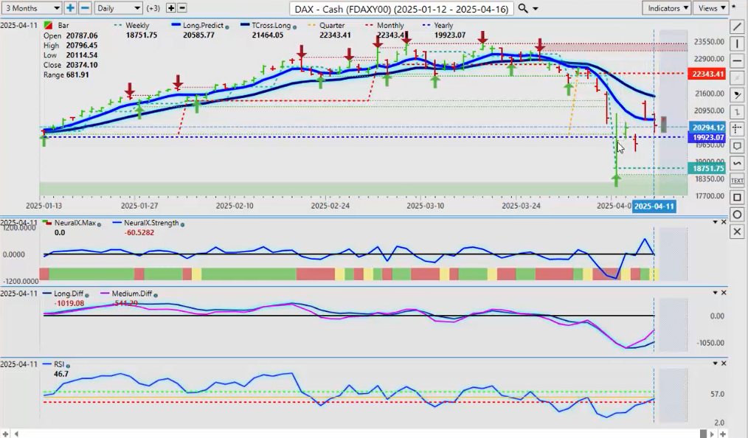This screenshot has width=748, height=438.
Task: Close the NeuralX indicator panel
Action: click(724, 222)
